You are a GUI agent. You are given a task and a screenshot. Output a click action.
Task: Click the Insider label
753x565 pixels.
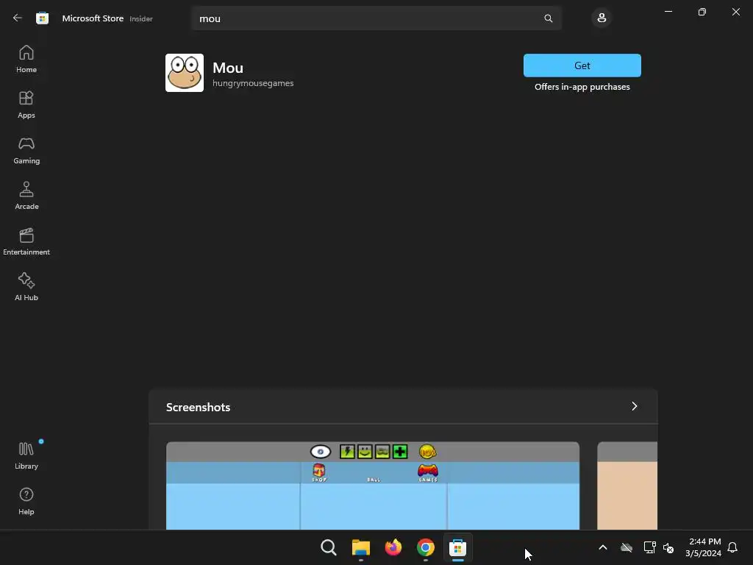(141, 18)
